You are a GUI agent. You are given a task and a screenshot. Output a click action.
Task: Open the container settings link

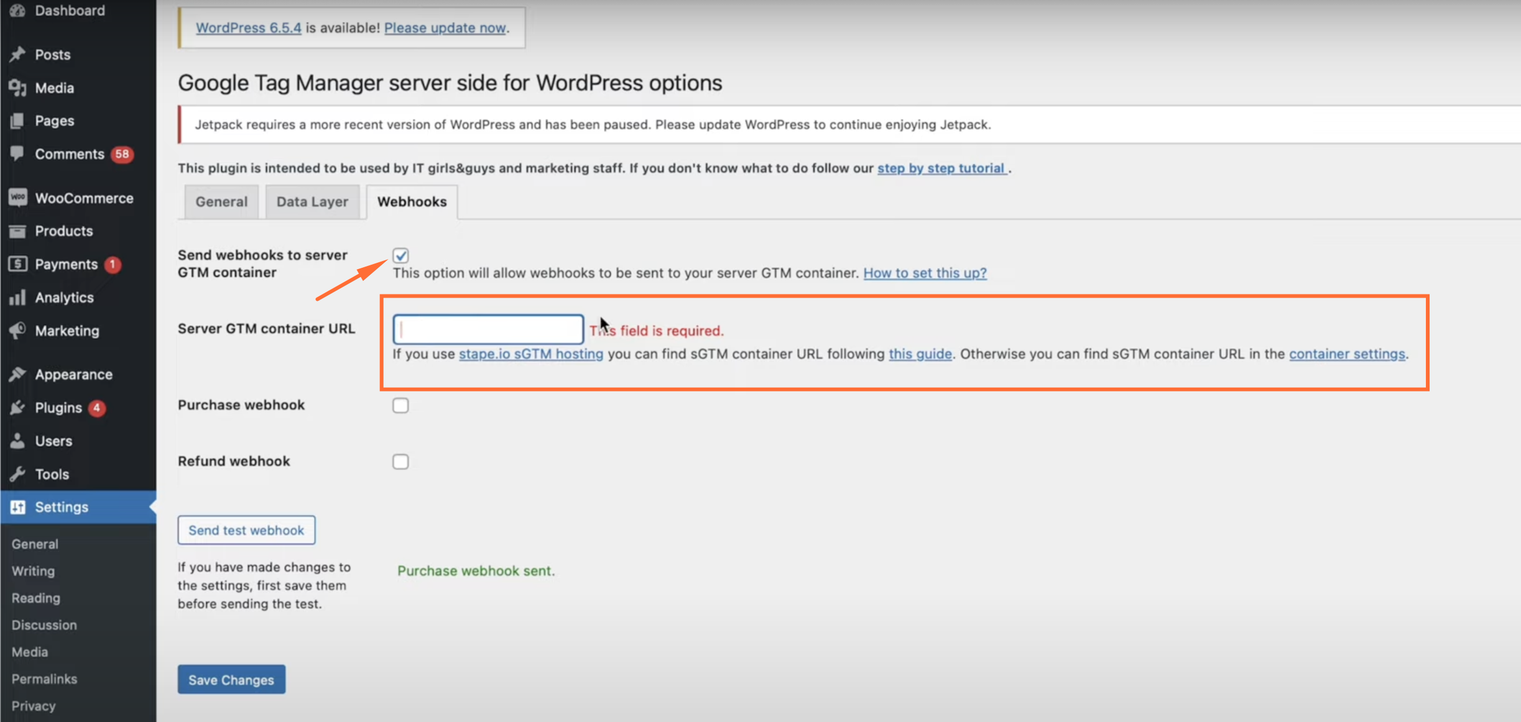tap(1347, 354)
